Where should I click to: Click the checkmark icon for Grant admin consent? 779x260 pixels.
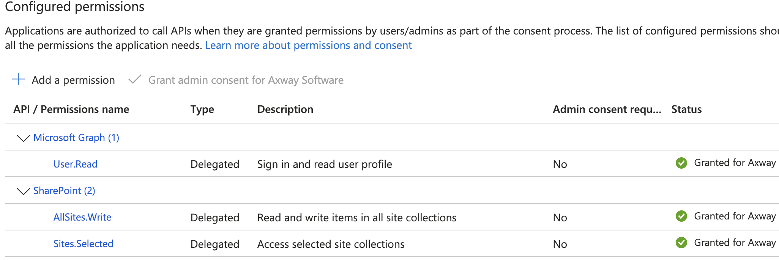(135, 80)
